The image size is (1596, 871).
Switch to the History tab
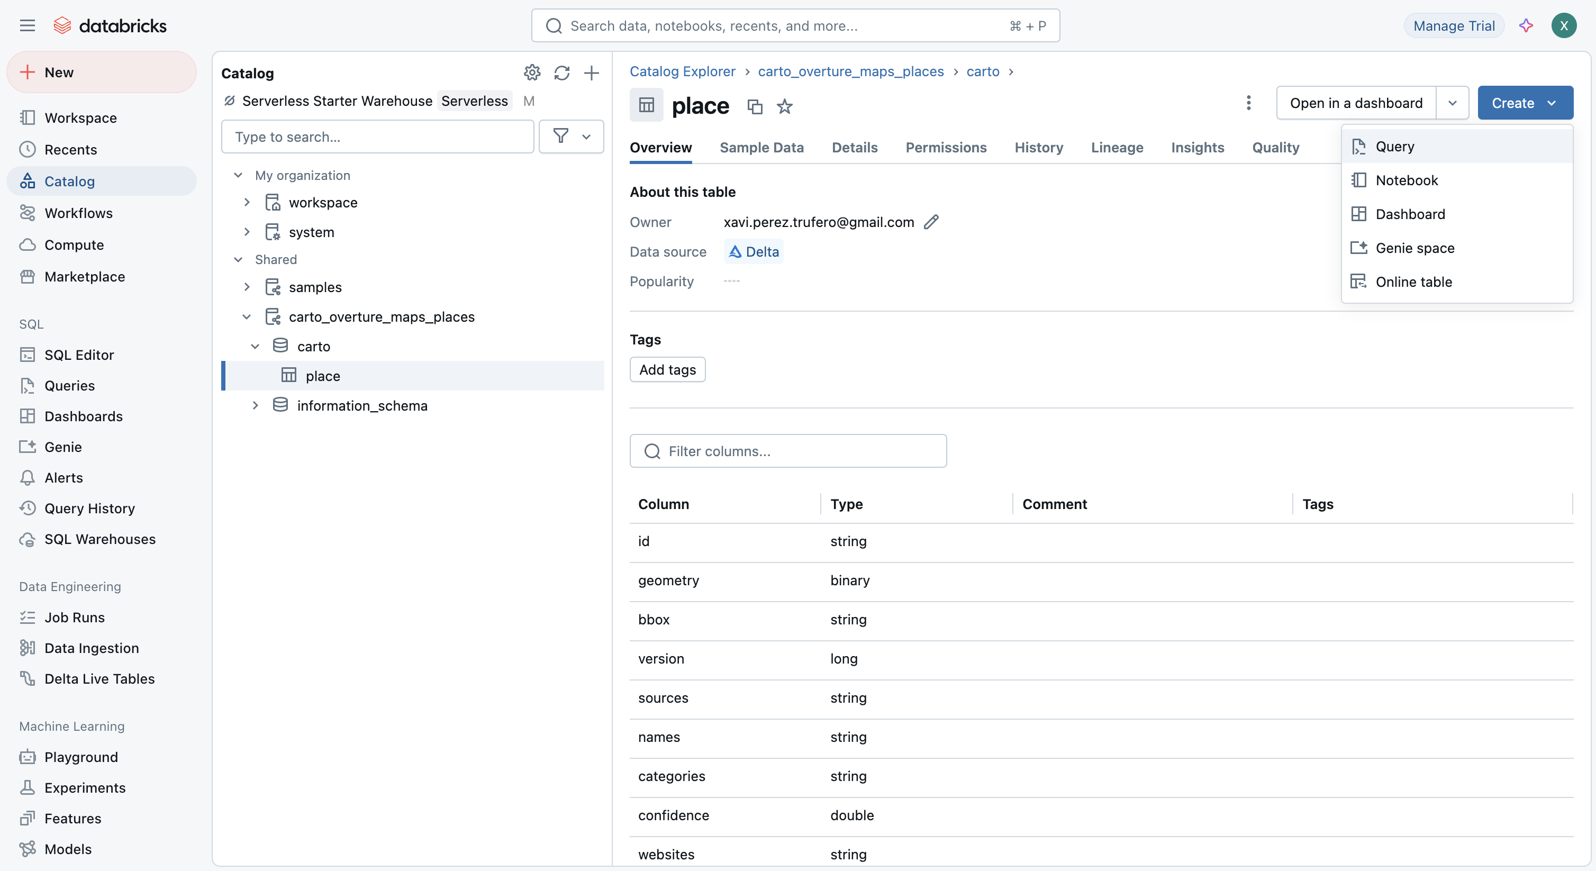point(1038,148)
